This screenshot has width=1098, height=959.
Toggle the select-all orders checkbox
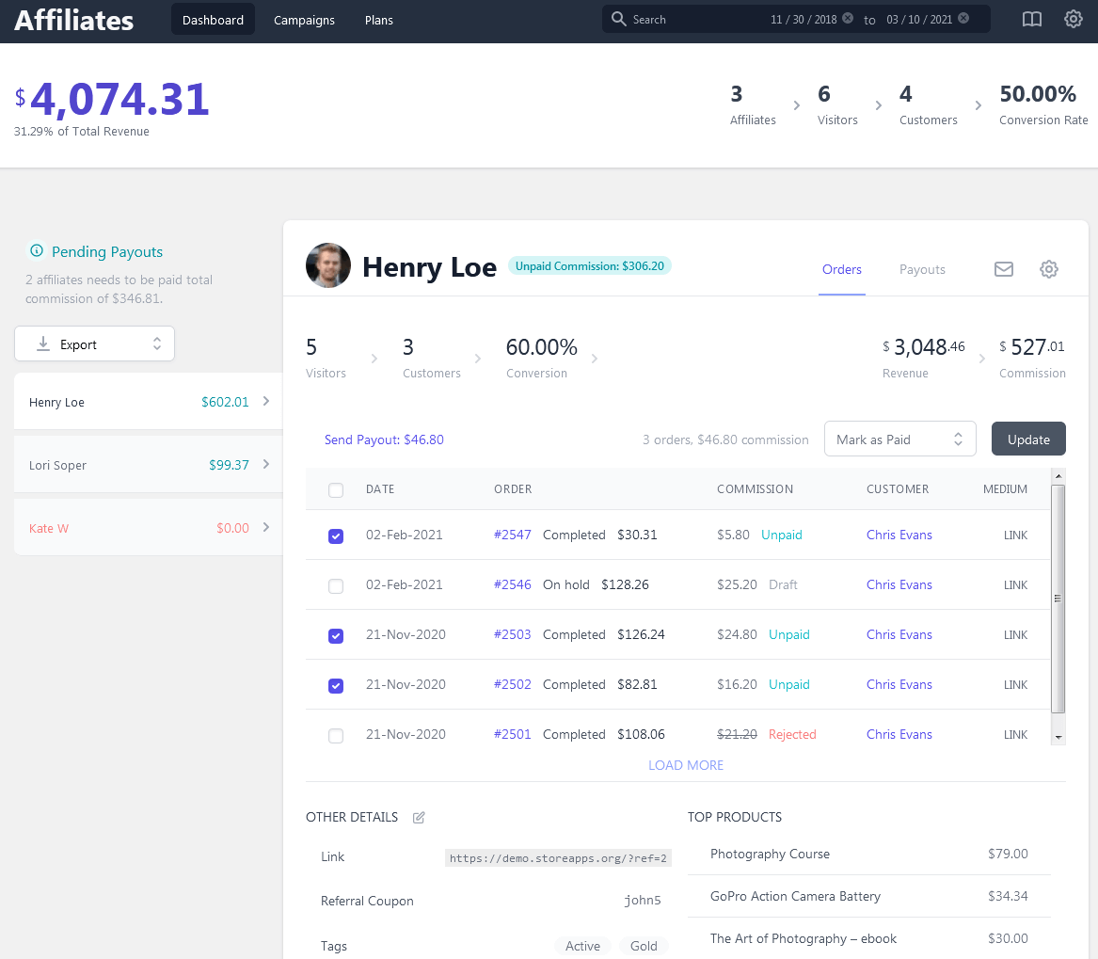pyautogui.click(x=336, y=489)
